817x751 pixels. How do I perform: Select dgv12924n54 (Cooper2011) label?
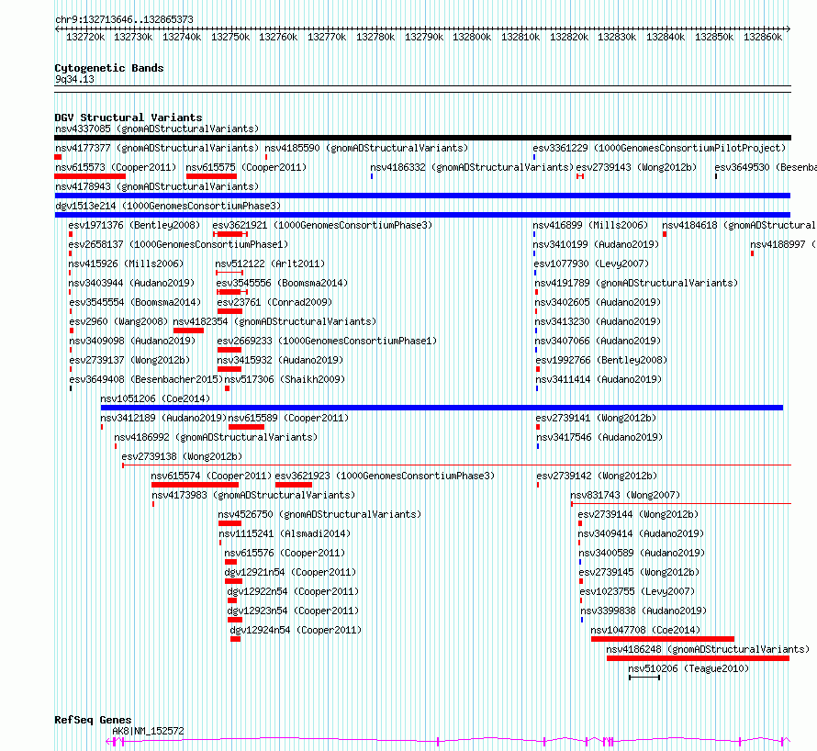(296, 630)
